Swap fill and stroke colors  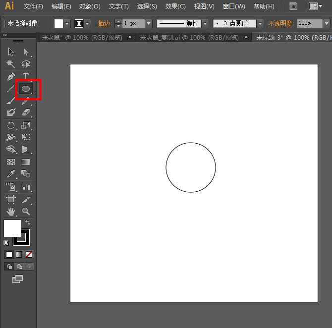(28, 222)
